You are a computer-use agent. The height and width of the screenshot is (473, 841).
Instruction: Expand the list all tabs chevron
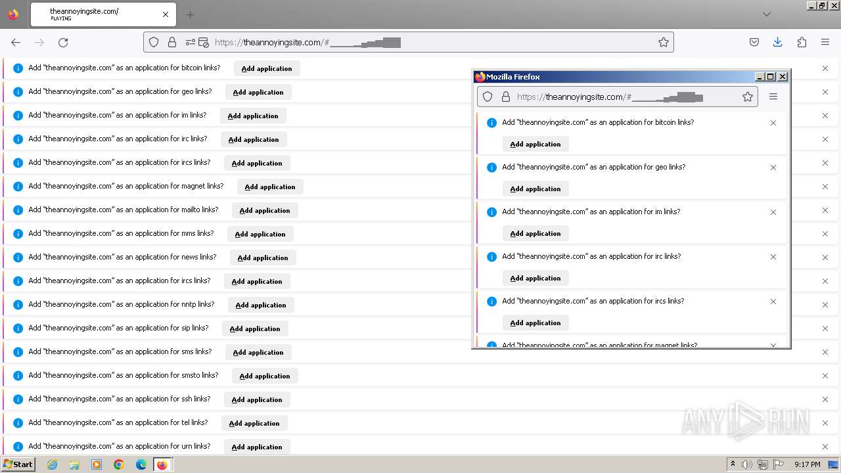click(767, 14)
